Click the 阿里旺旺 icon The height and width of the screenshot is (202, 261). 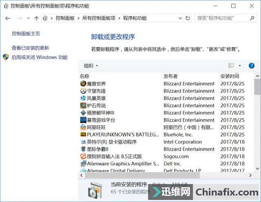[x=83, y=127]
